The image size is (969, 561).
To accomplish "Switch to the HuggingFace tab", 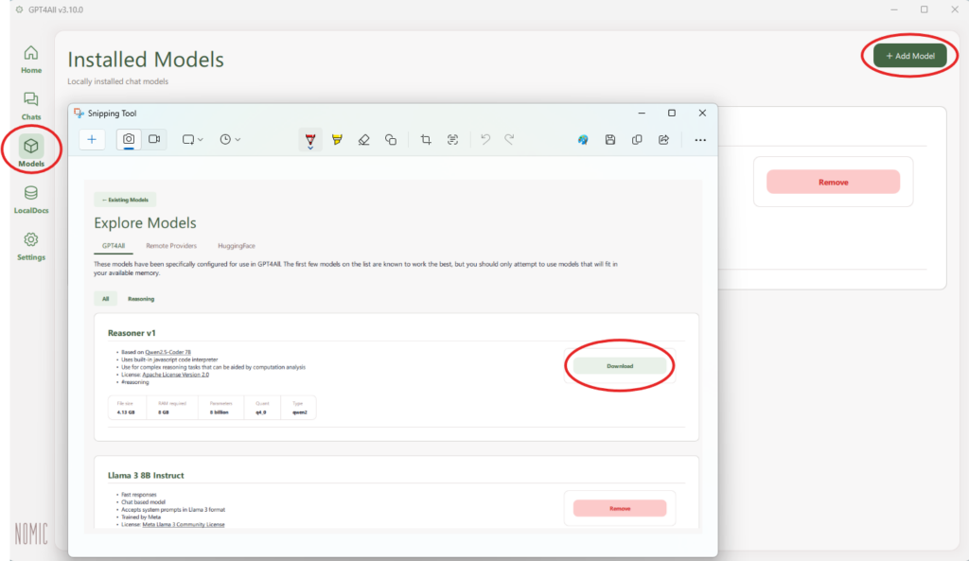I will (237, 245).
